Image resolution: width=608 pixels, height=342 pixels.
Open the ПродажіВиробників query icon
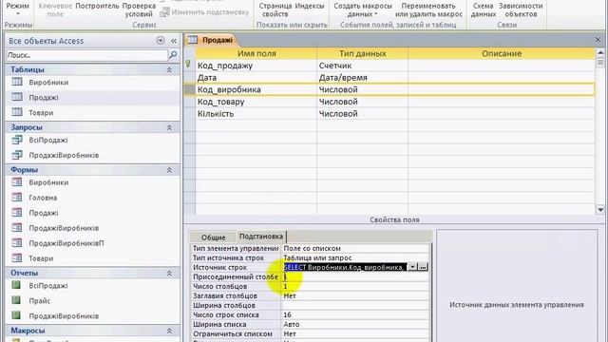click(17, 155)
